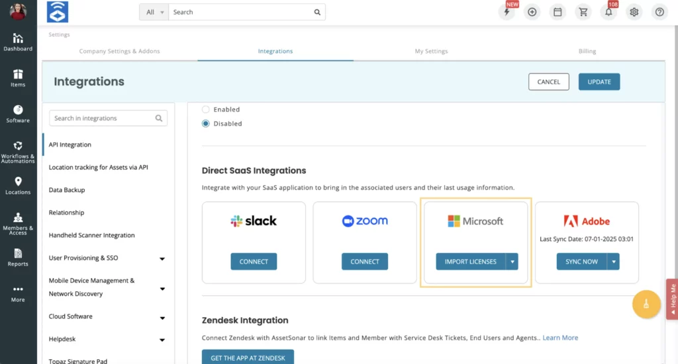
Task: Follow the Learn More link for Zendesk
Action: click(560, 338)
